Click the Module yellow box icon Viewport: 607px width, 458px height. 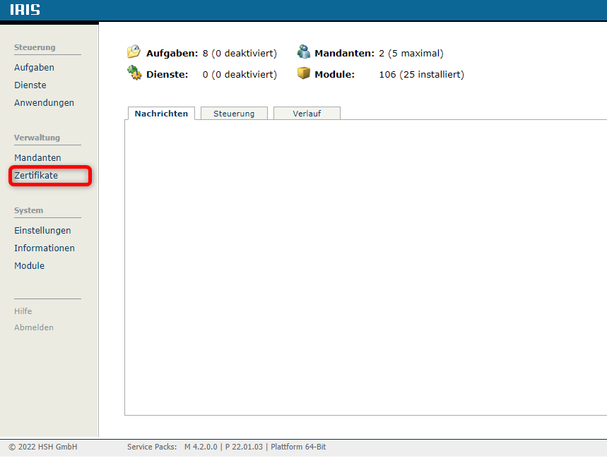coord(304,73)
